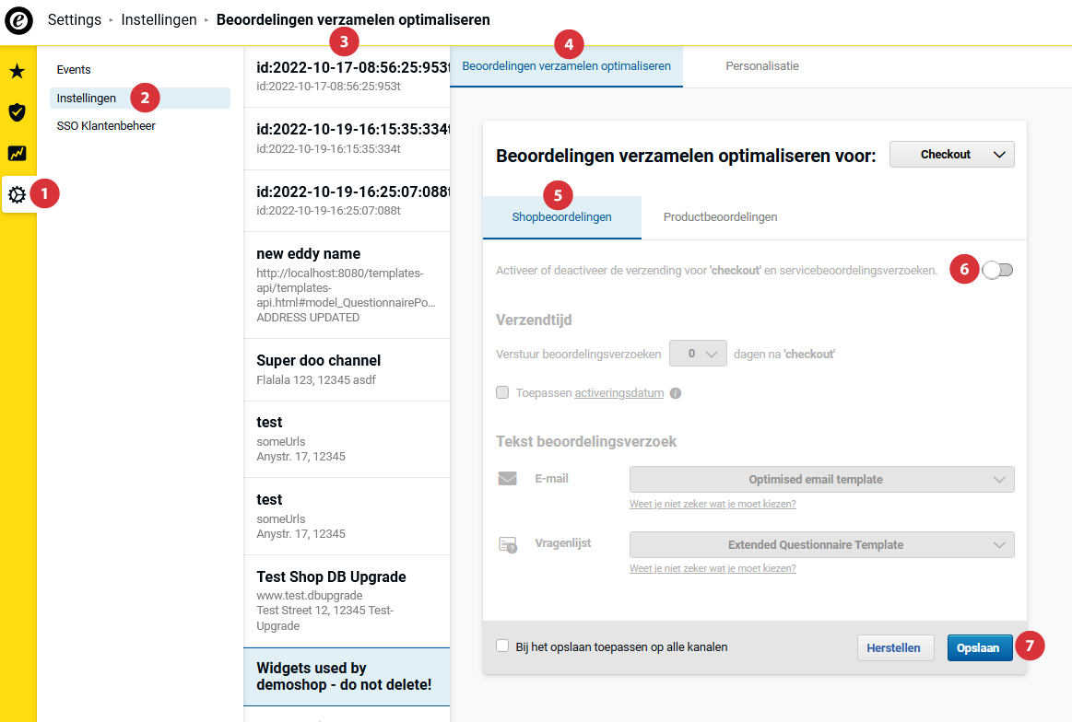Toggle the checkout review request sending switch
This screenshot has width=1072, height=722.
click(997, 271)
